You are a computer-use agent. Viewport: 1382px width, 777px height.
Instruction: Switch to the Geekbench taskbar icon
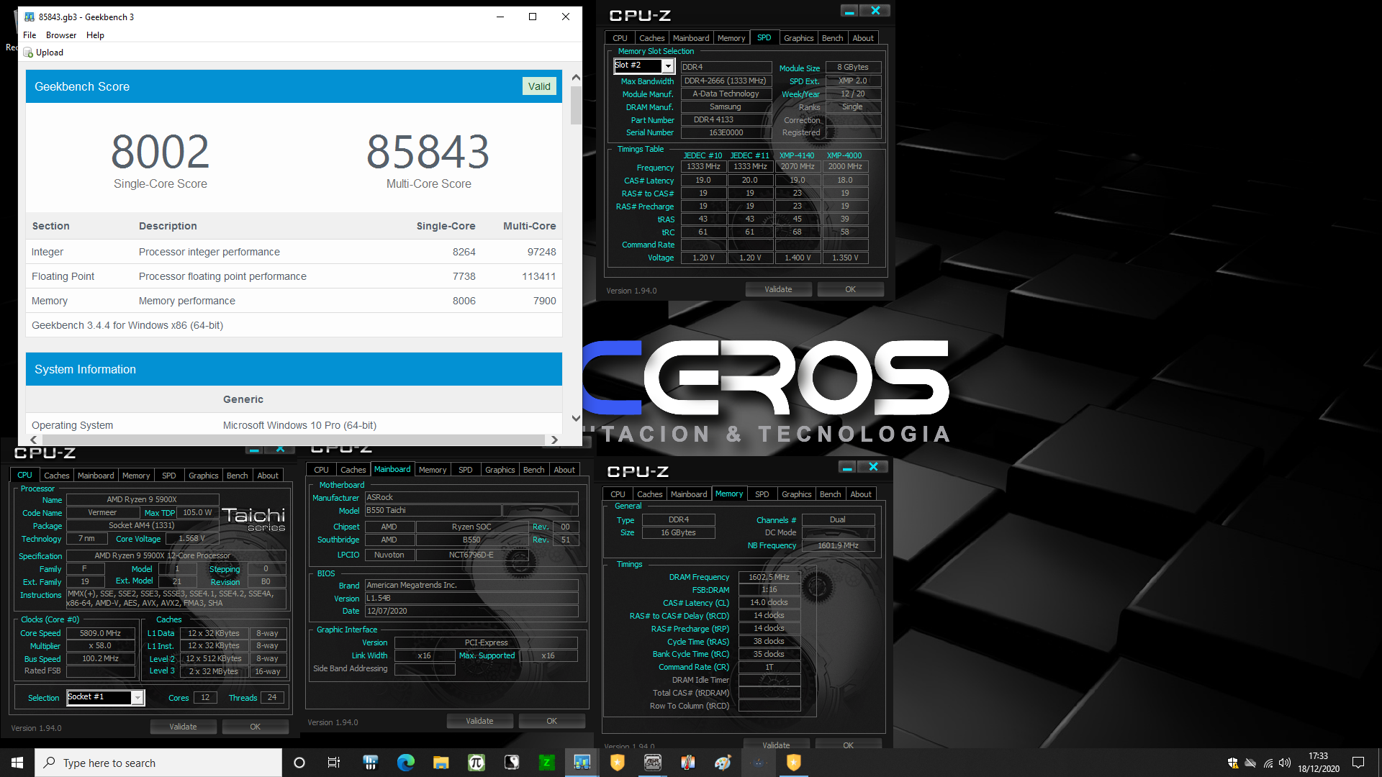point(582,763)
